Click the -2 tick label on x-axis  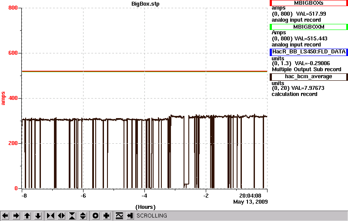click(206, 196)
